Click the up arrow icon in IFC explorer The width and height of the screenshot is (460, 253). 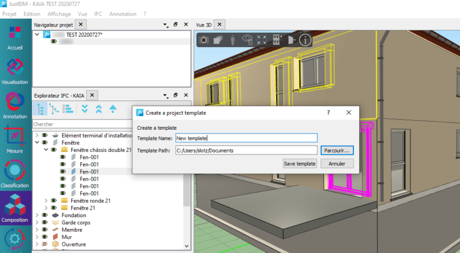click(x=113, y=109)
